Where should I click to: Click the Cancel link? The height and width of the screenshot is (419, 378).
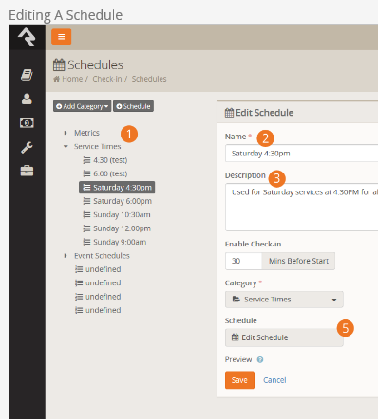[274, 380]
